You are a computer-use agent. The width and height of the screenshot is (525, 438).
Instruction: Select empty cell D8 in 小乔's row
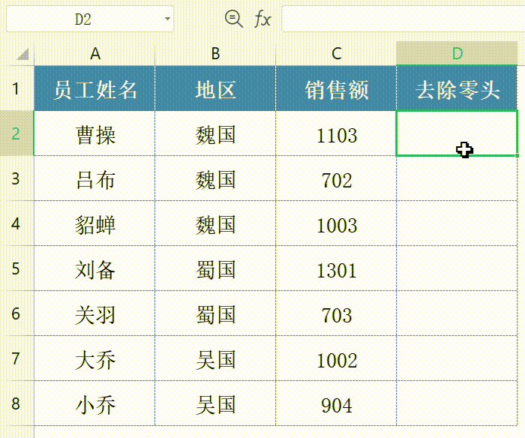pyautogui.click(x=457, y=403)
